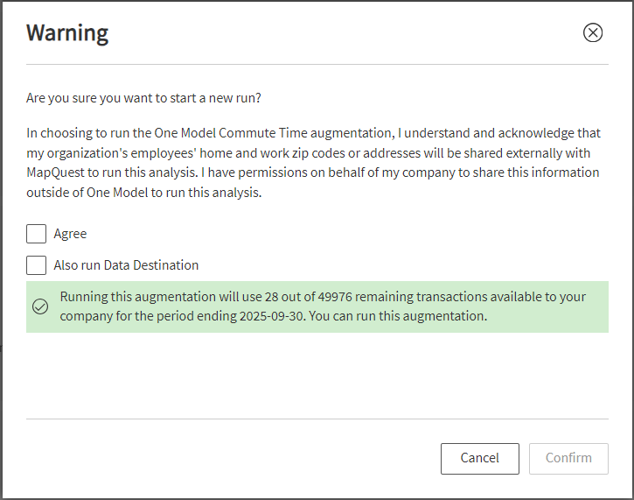Click the blank area above the footer divider
This screenshot has width=634, height=500.
pos(317,376)
